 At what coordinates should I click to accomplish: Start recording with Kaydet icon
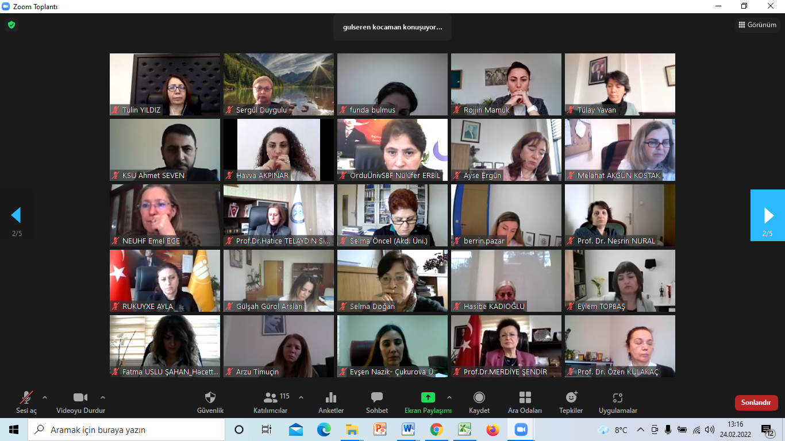pyautogui.click(x=479, y=398)
